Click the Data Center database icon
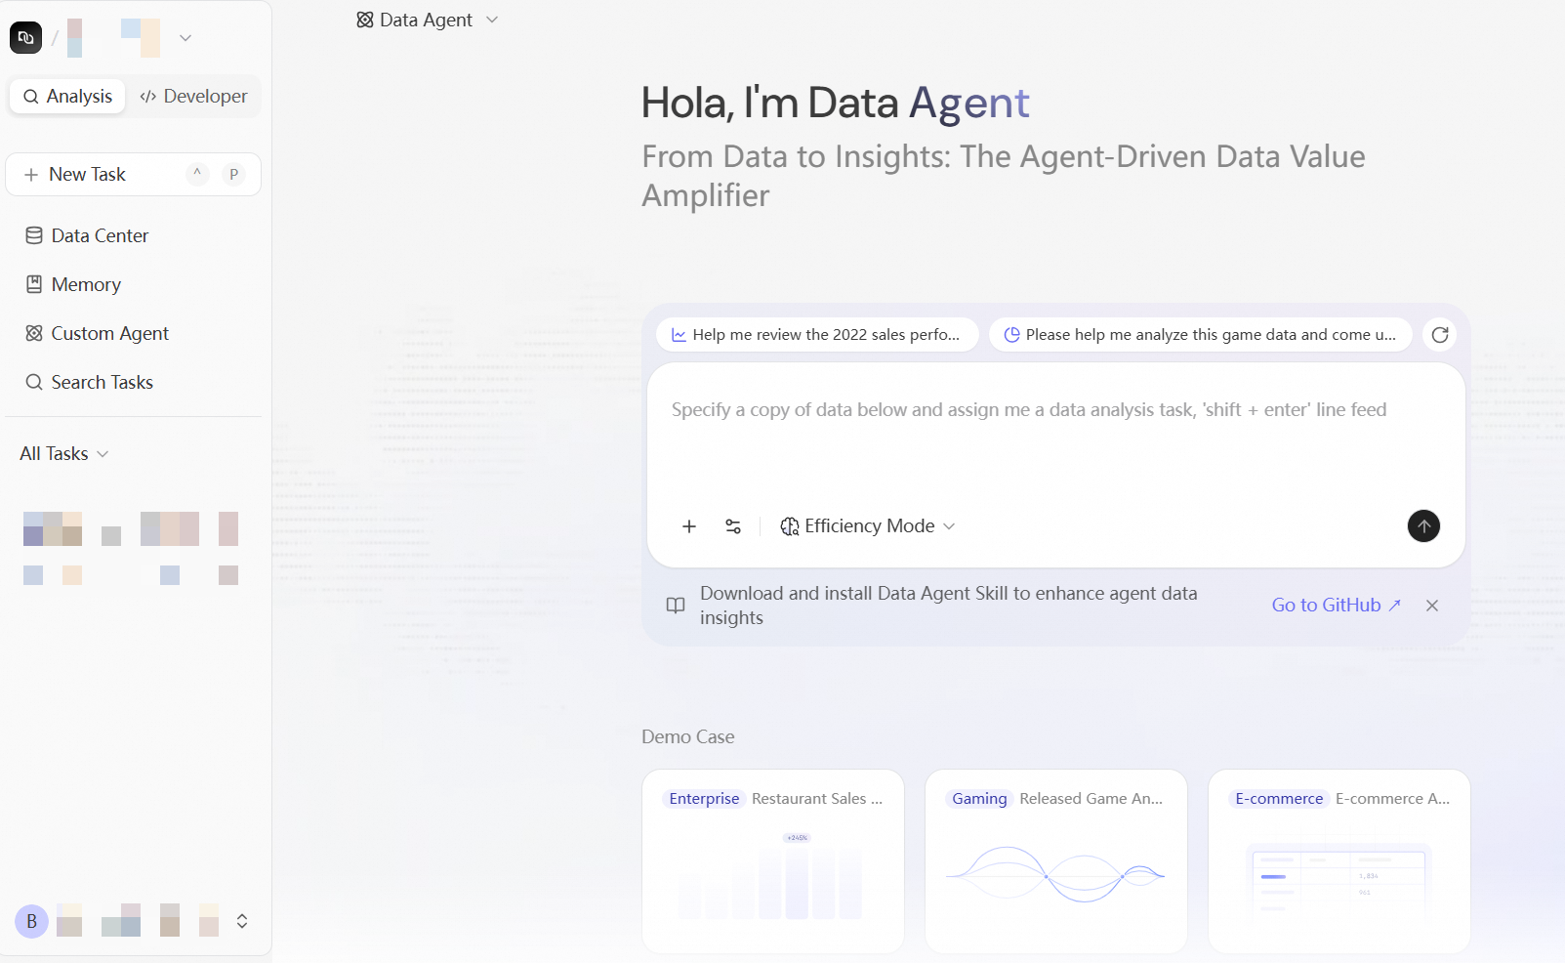Image resolution: width=1565 pixels, height=963 pixels. pyautogui.click(x=34, y=235)
